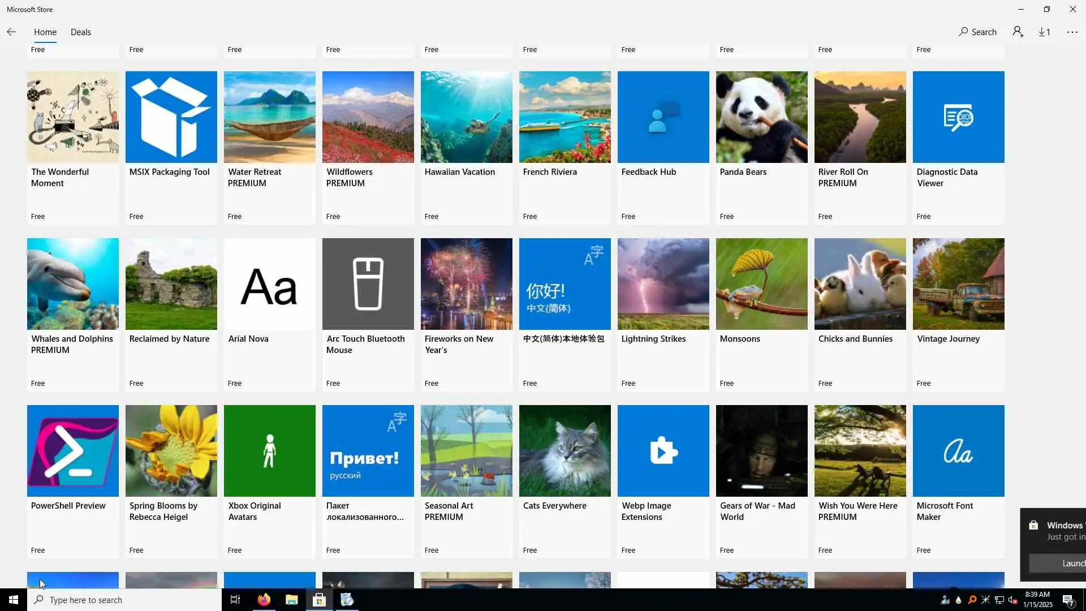The height and width of the screenshot is (611, 1086).
Task: Open Webp Image Extensions icon
Action: pos(663,451)
